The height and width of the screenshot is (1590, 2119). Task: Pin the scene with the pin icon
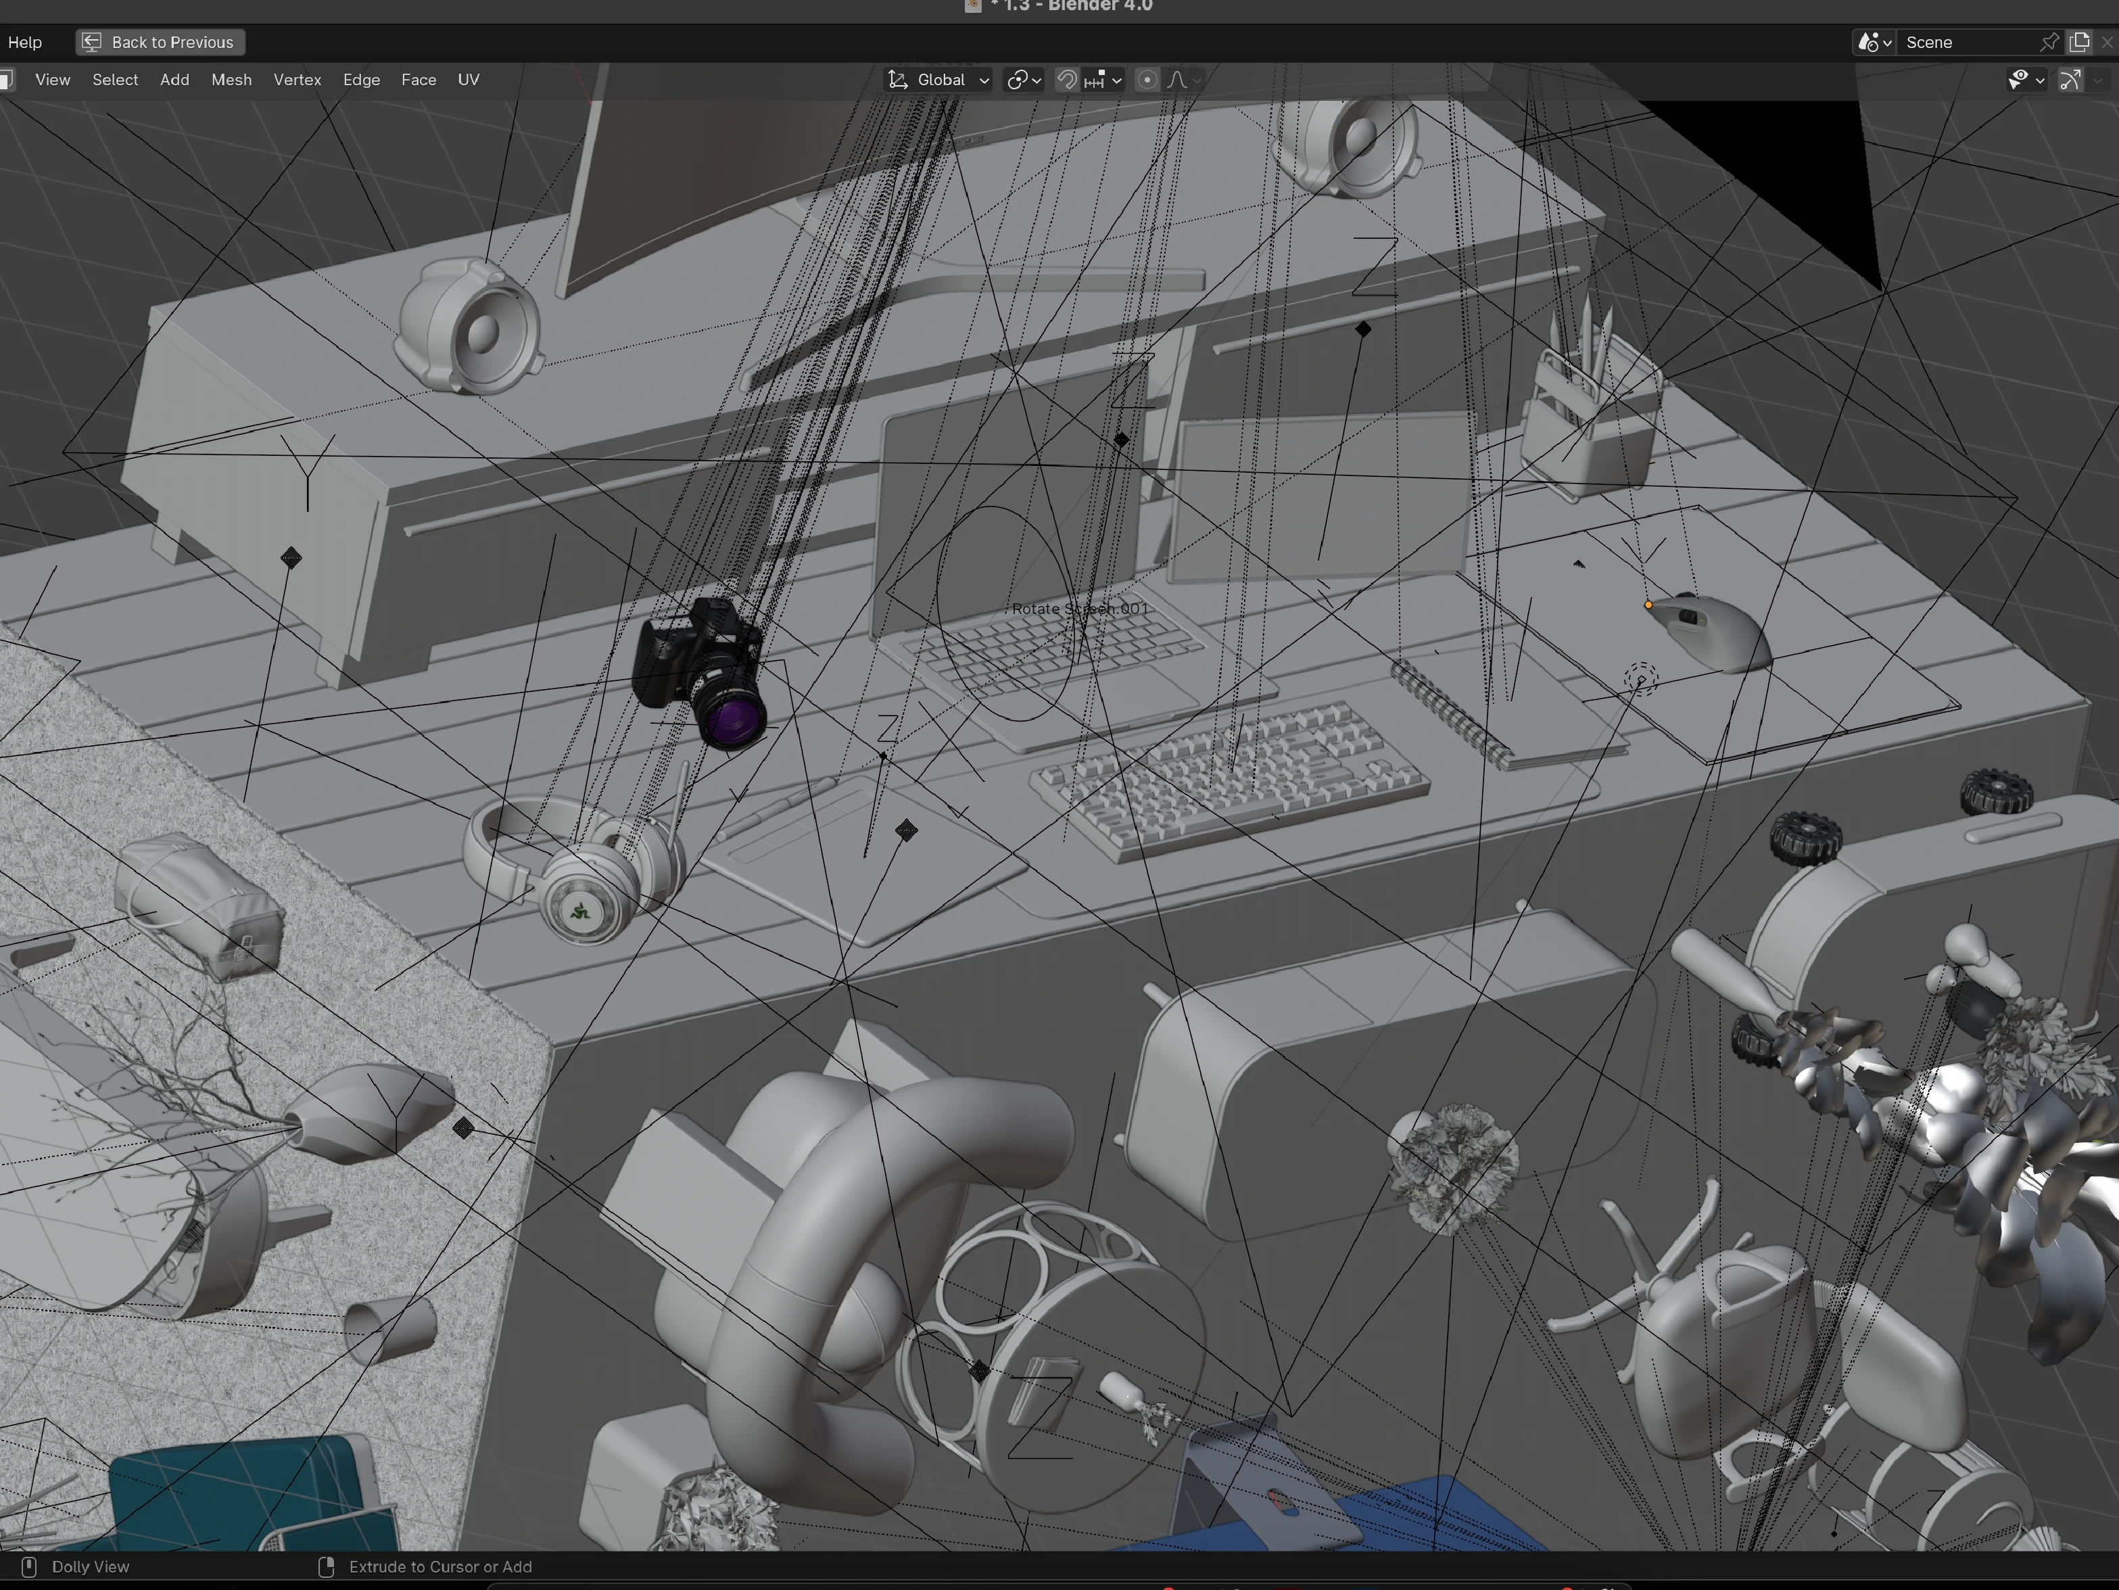click(x=2048, y=42)
